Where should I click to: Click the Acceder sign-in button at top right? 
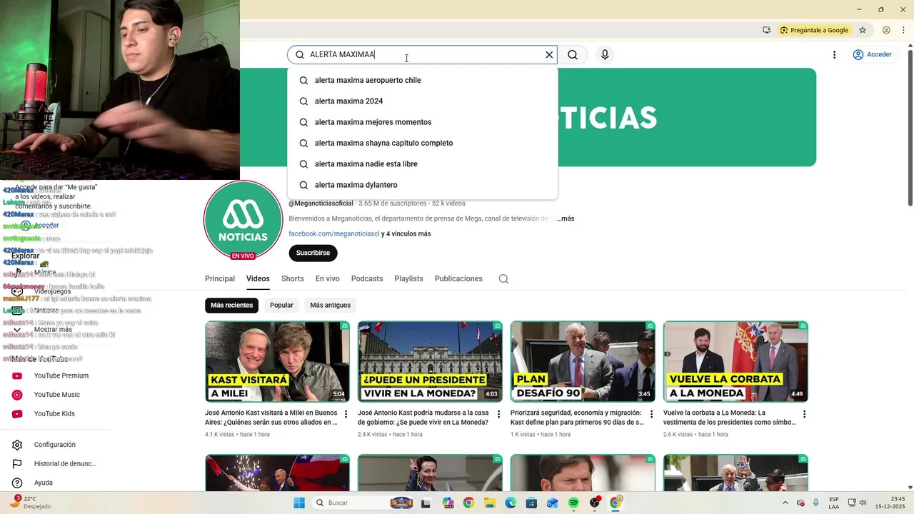click(872, 54)
